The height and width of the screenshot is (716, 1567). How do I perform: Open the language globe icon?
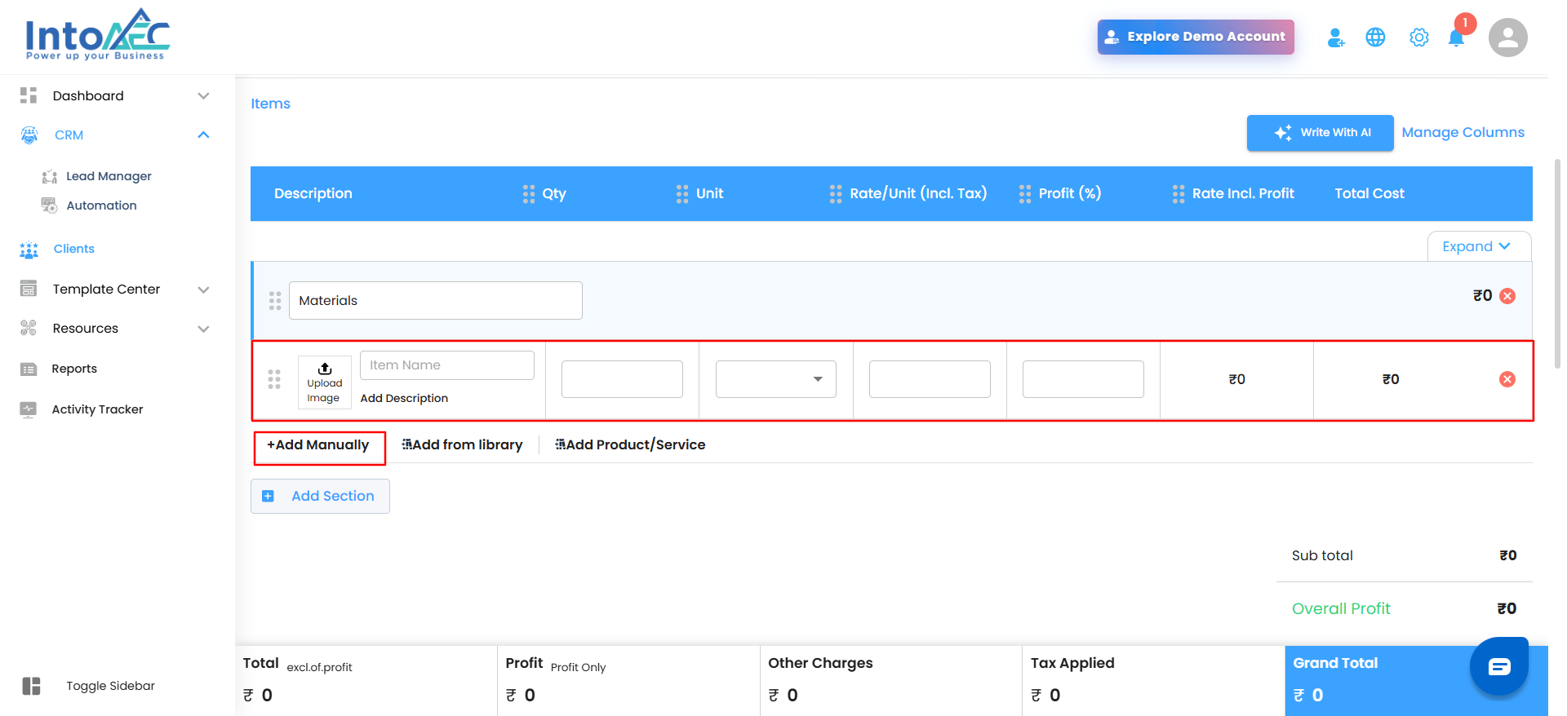click(x=1375, y=38)
